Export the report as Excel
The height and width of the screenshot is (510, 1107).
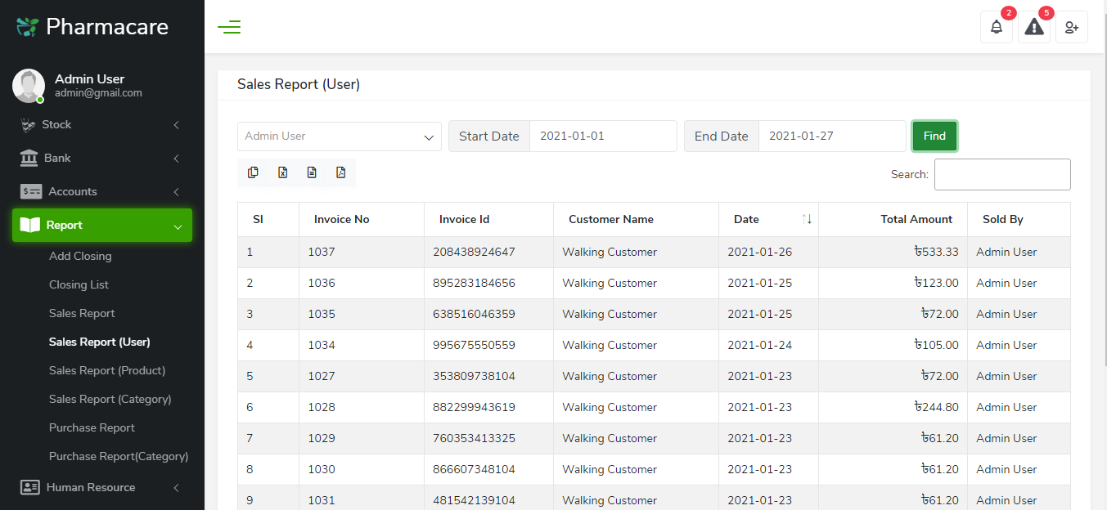(x=282, y=172)
